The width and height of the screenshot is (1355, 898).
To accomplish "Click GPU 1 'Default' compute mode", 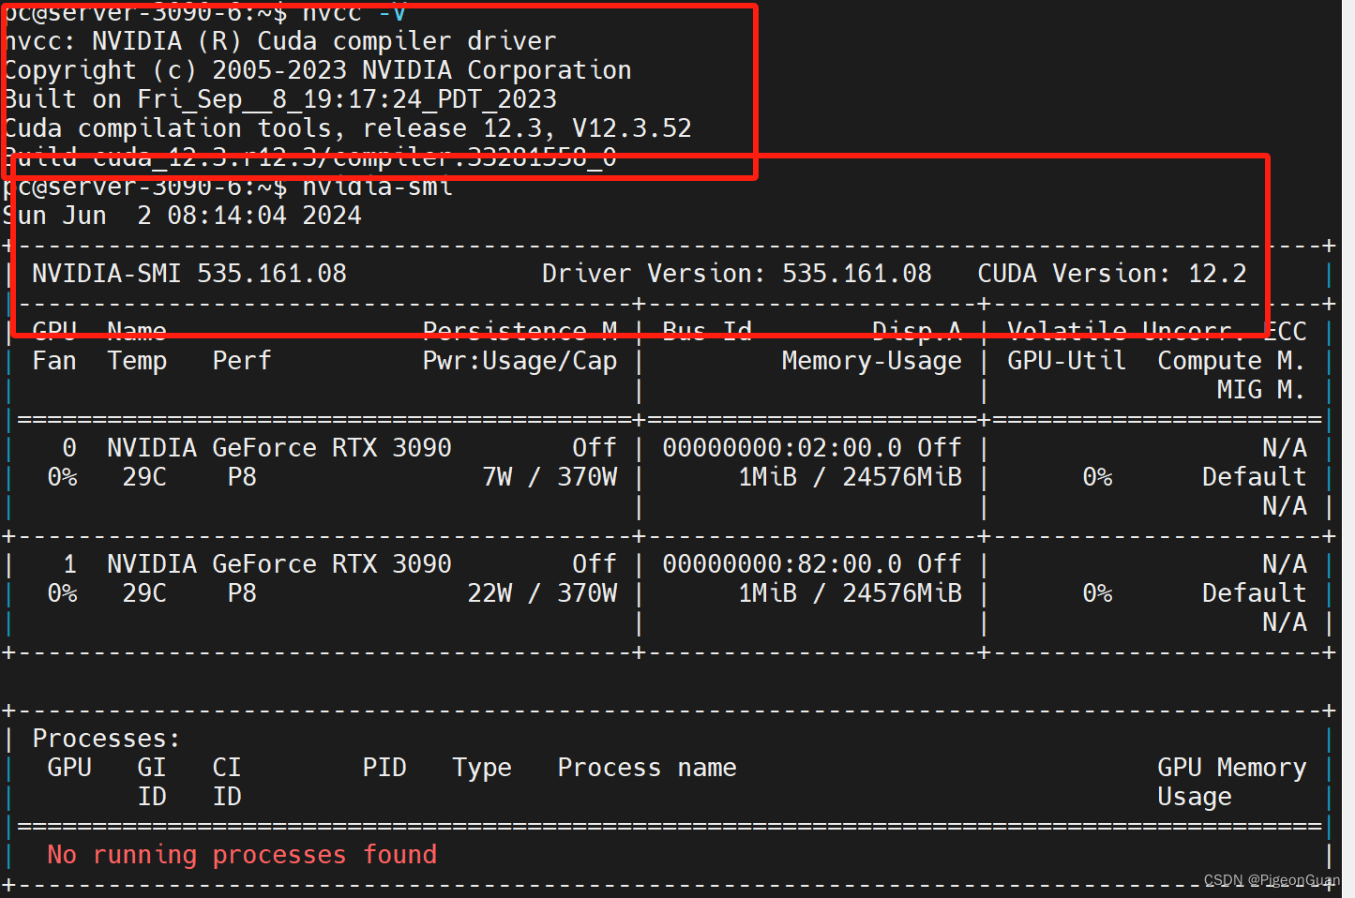I will 1254,593.
